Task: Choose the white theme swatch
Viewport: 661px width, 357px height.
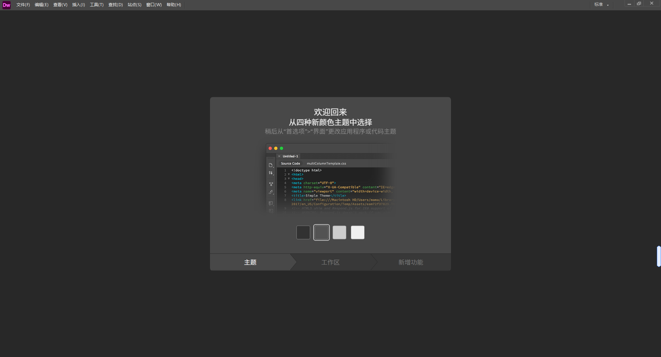Action: (357, 233)
